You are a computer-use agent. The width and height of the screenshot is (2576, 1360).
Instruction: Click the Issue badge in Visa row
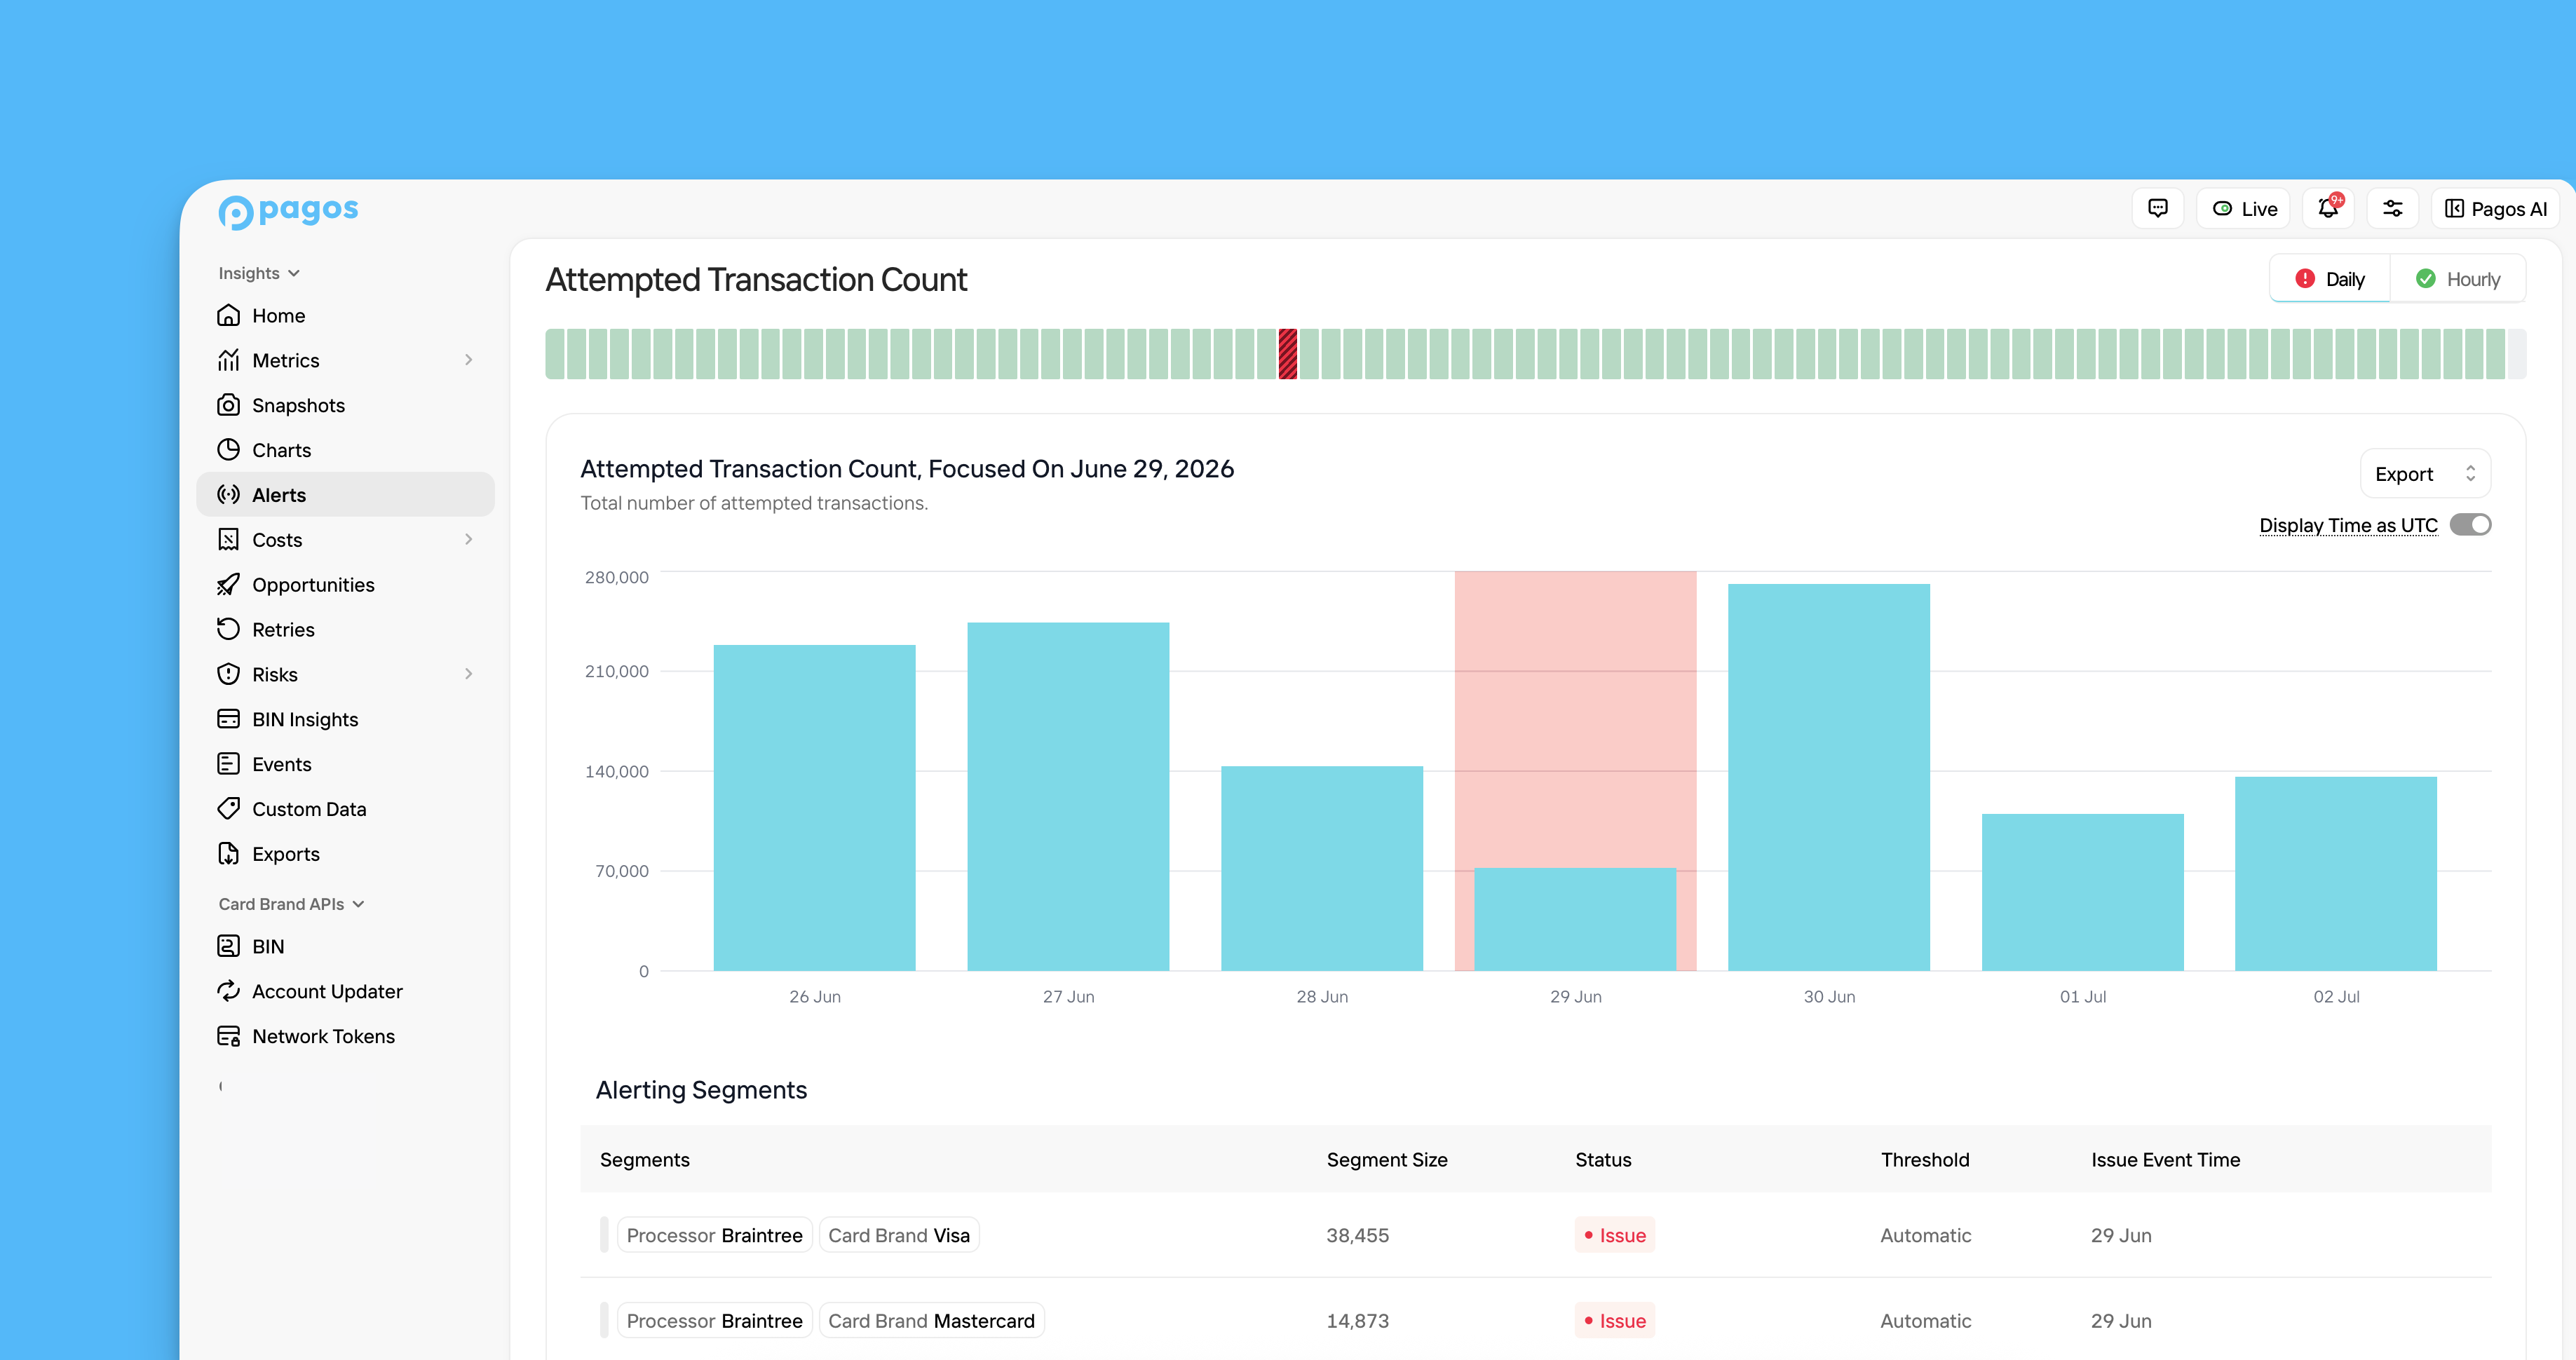pyautogui.click(x=1615, y=1235)
